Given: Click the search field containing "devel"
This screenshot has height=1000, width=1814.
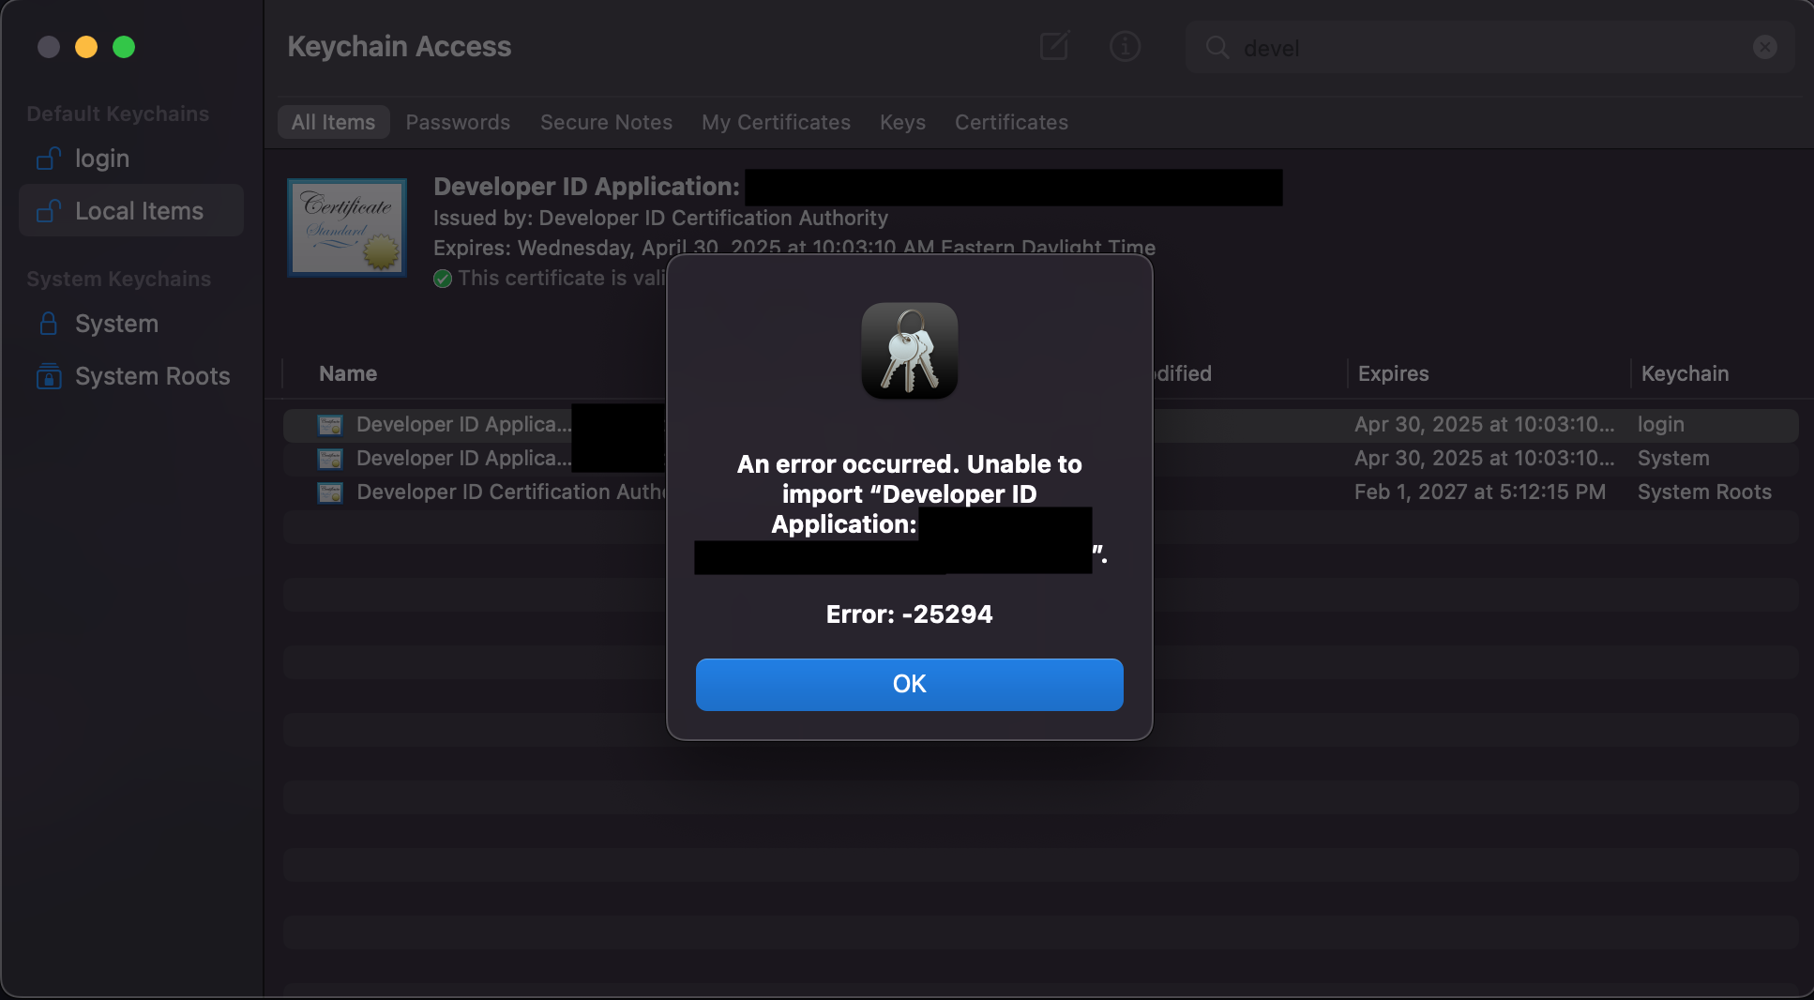Looking at the screenshot, I should pyautogui.click(x=1489, y=47).
